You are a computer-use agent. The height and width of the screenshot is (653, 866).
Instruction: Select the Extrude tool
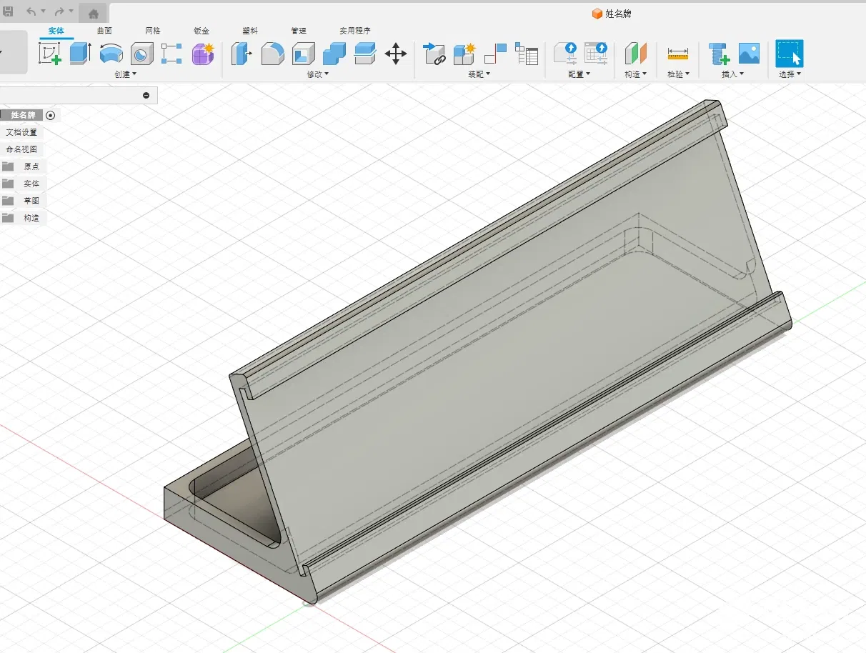pyautogui.click(x=81, y=54)
